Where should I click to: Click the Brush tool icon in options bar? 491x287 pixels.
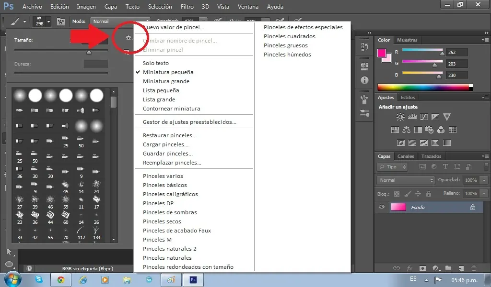[15, 21]
